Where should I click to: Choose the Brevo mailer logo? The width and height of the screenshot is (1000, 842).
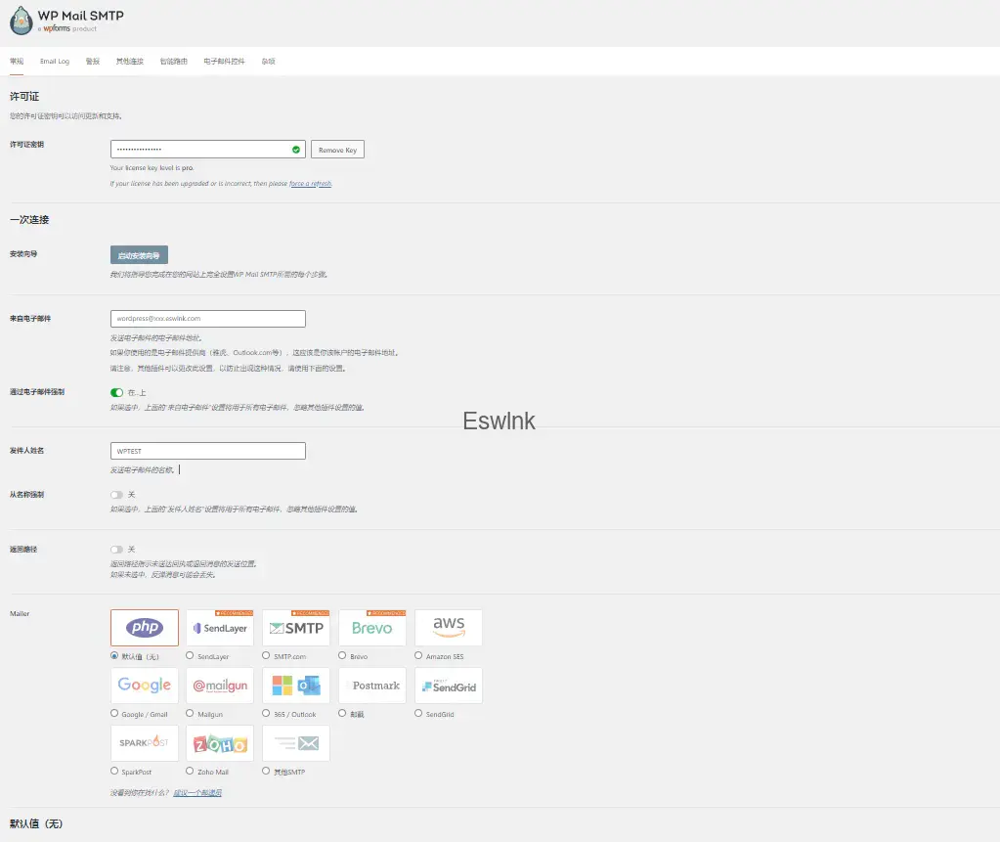pyautogui.click(x=371, y=628)
